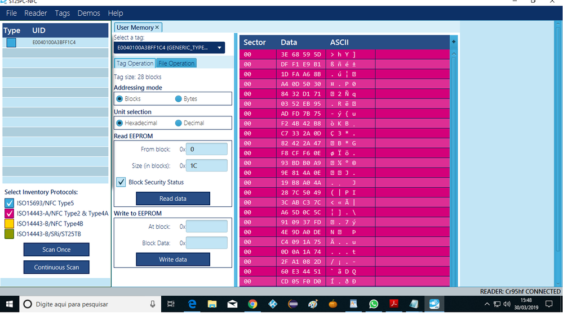Screen dimensions: 563x316
Task: Launch Microsoft Edge from the taskbar
Action: click(192, 304)
